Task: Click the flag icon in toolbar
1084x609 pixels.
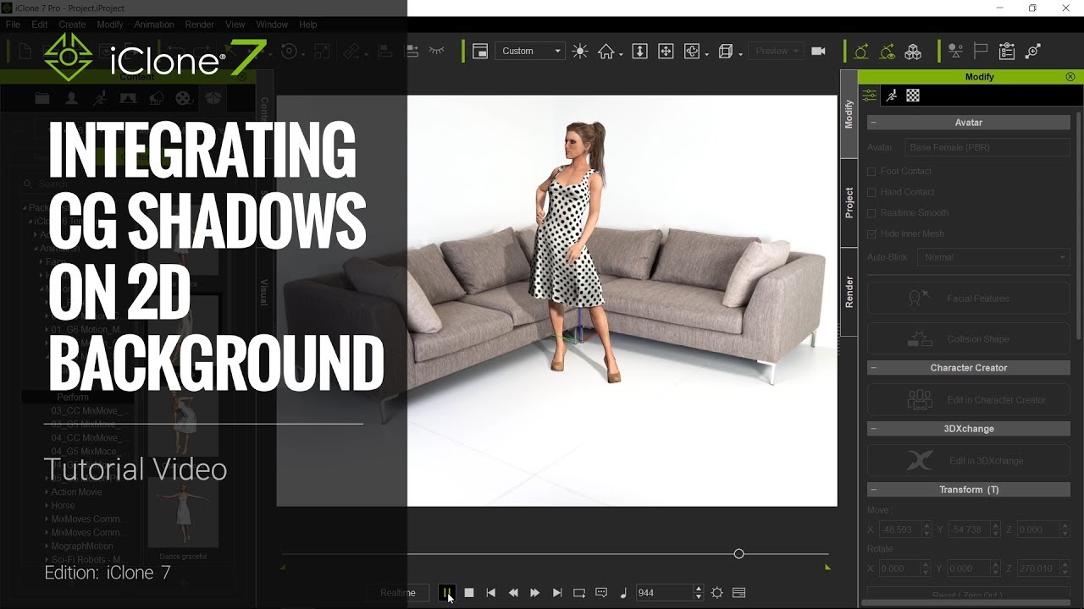Action: (x=981, y=52)
